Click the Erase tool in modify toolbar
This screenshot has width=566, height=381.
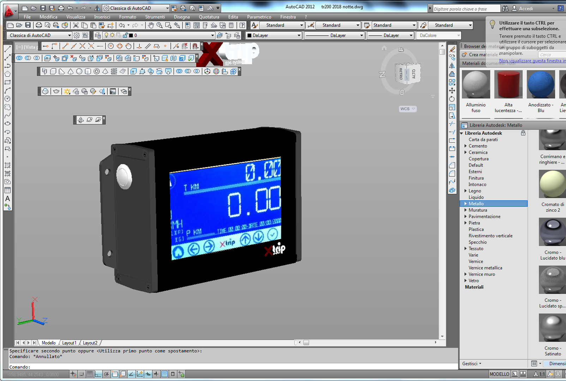pyautogui.click(x=452, y=49)
